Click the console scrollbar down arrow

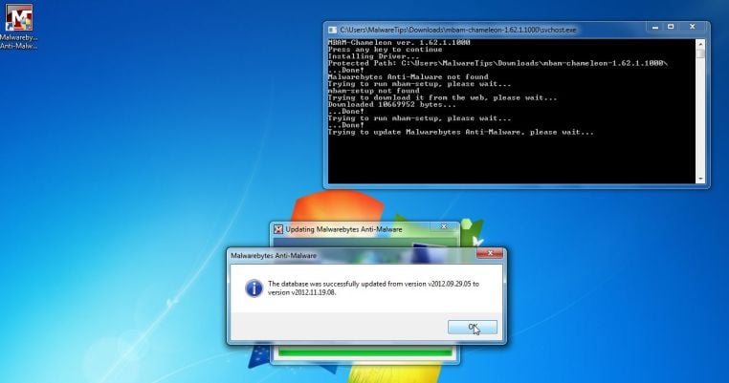(x=700, y=179)
